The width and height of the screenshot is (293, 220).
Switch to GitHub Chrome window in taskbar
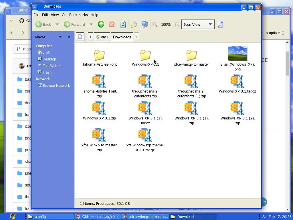[x=98, y=217]
